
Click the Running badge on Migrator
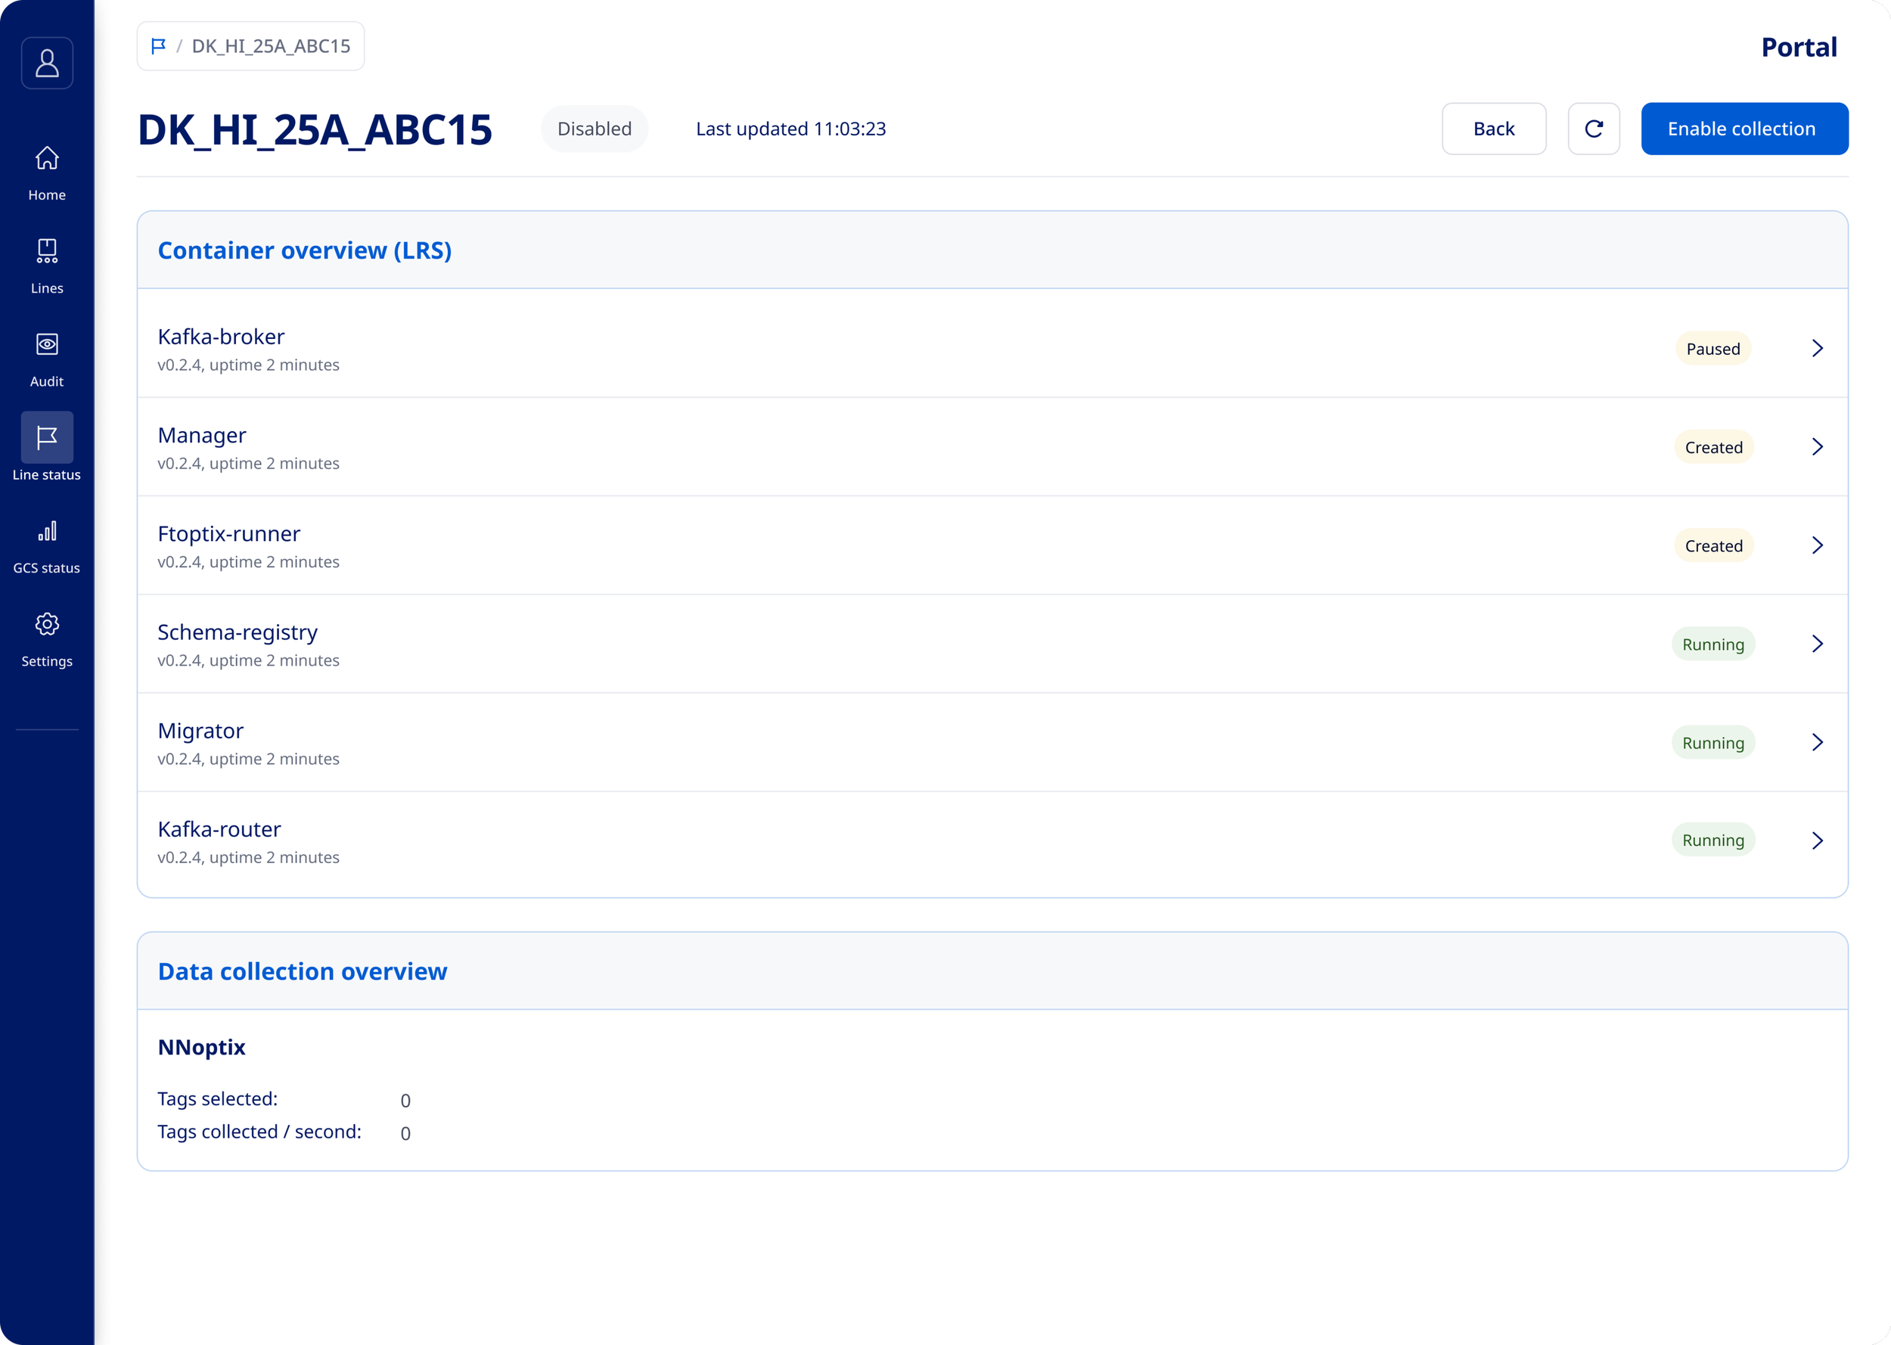click(x=1713, y=743)
